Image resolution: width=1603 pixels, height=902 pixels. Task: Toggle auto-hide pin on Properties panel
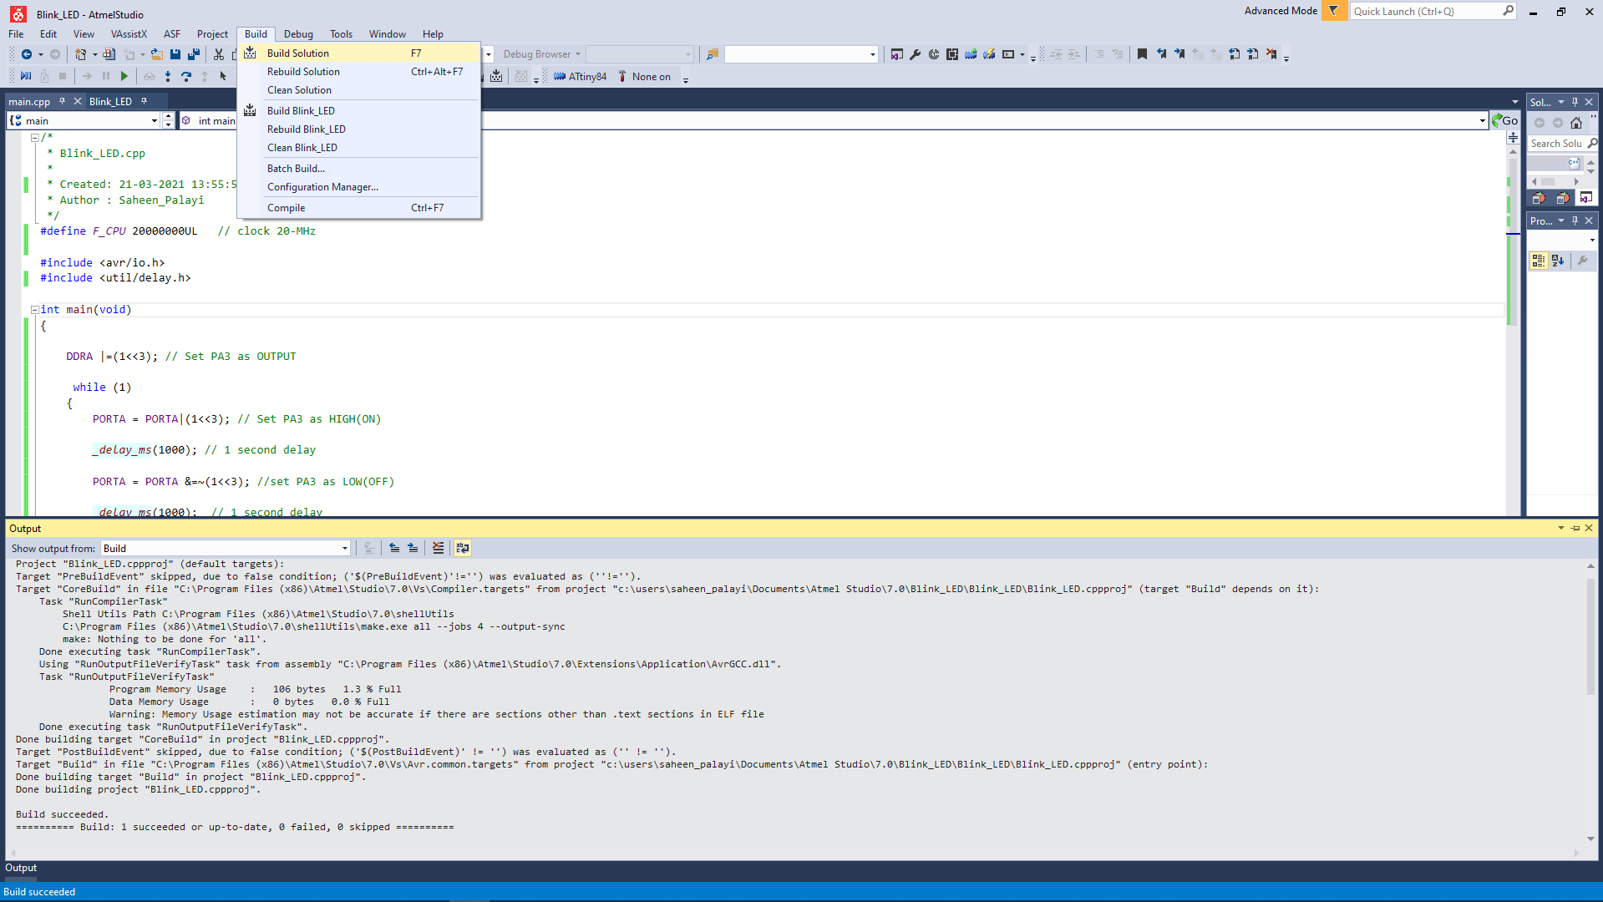pyautogui.click(x=1575, y=220)
